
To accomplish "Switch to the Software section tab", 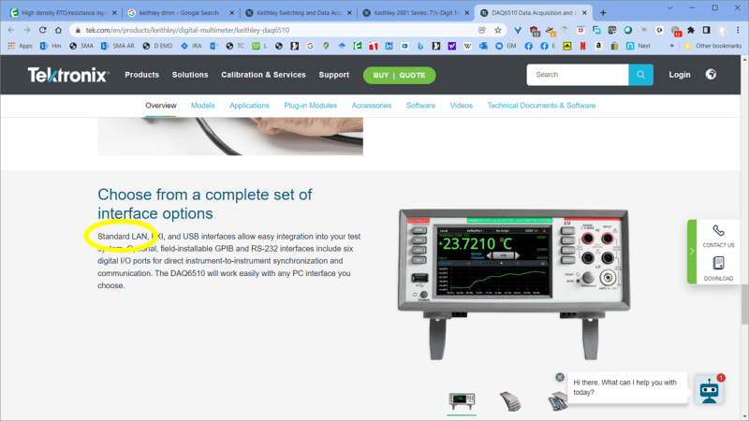I will (x=420, y=106).
